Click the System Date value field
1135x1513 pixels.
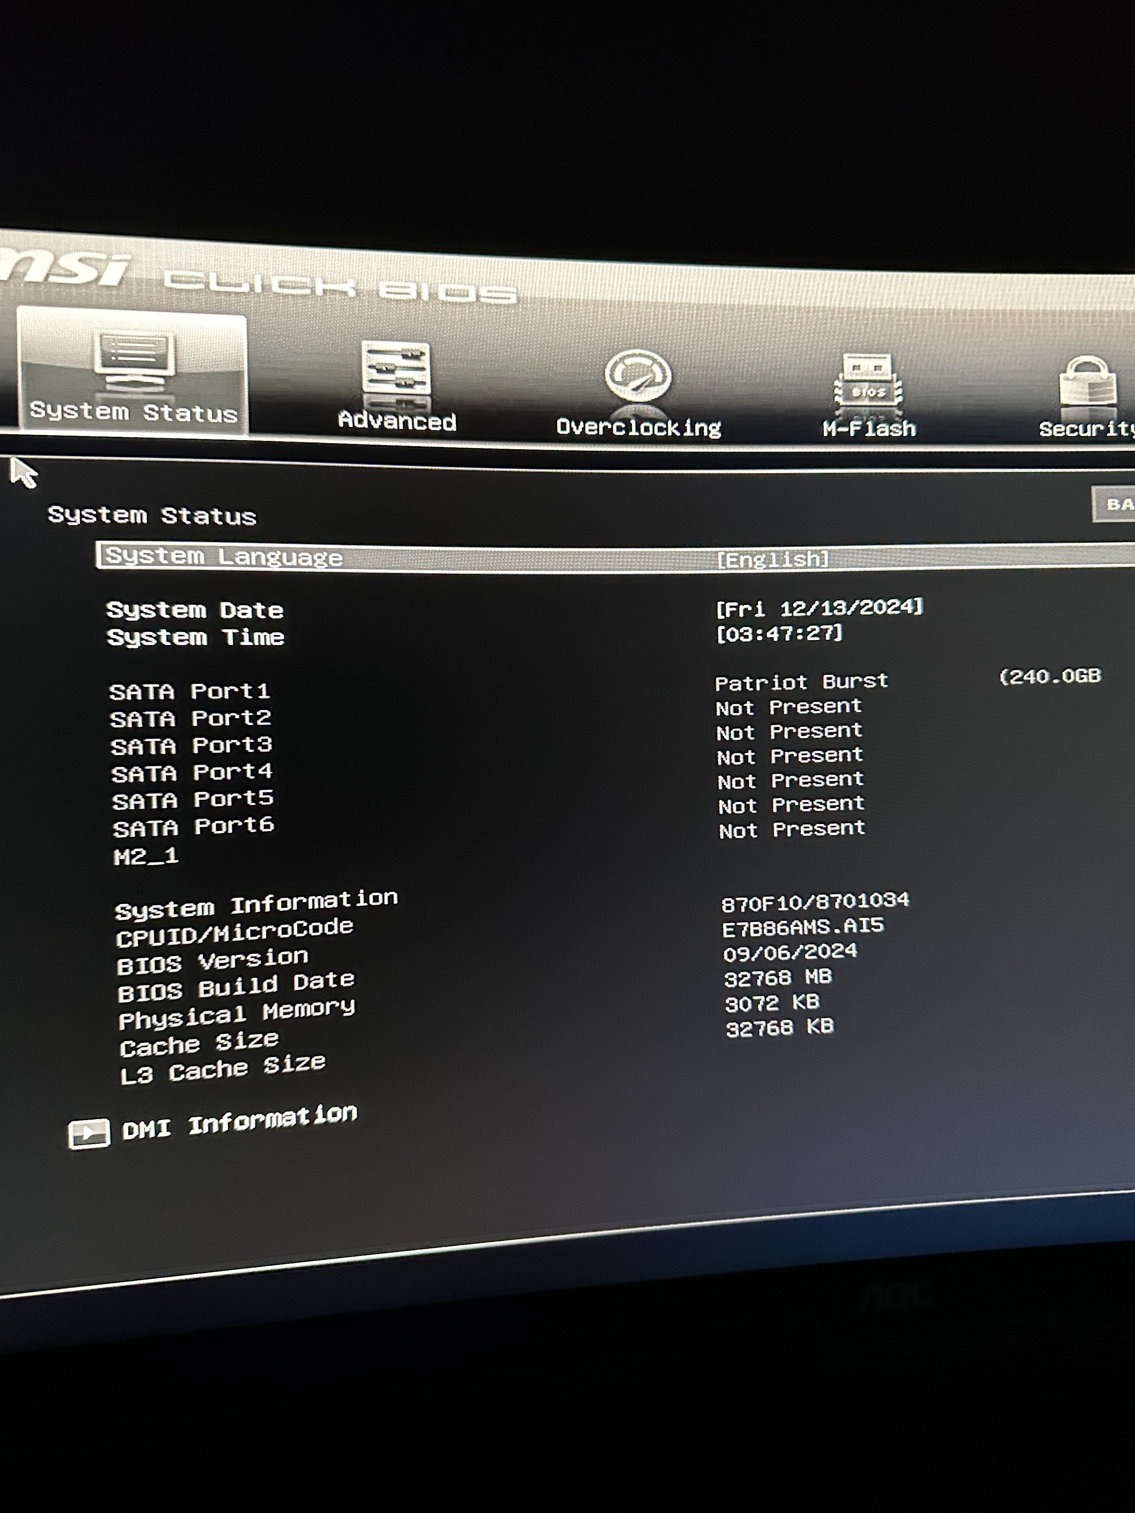819,608
